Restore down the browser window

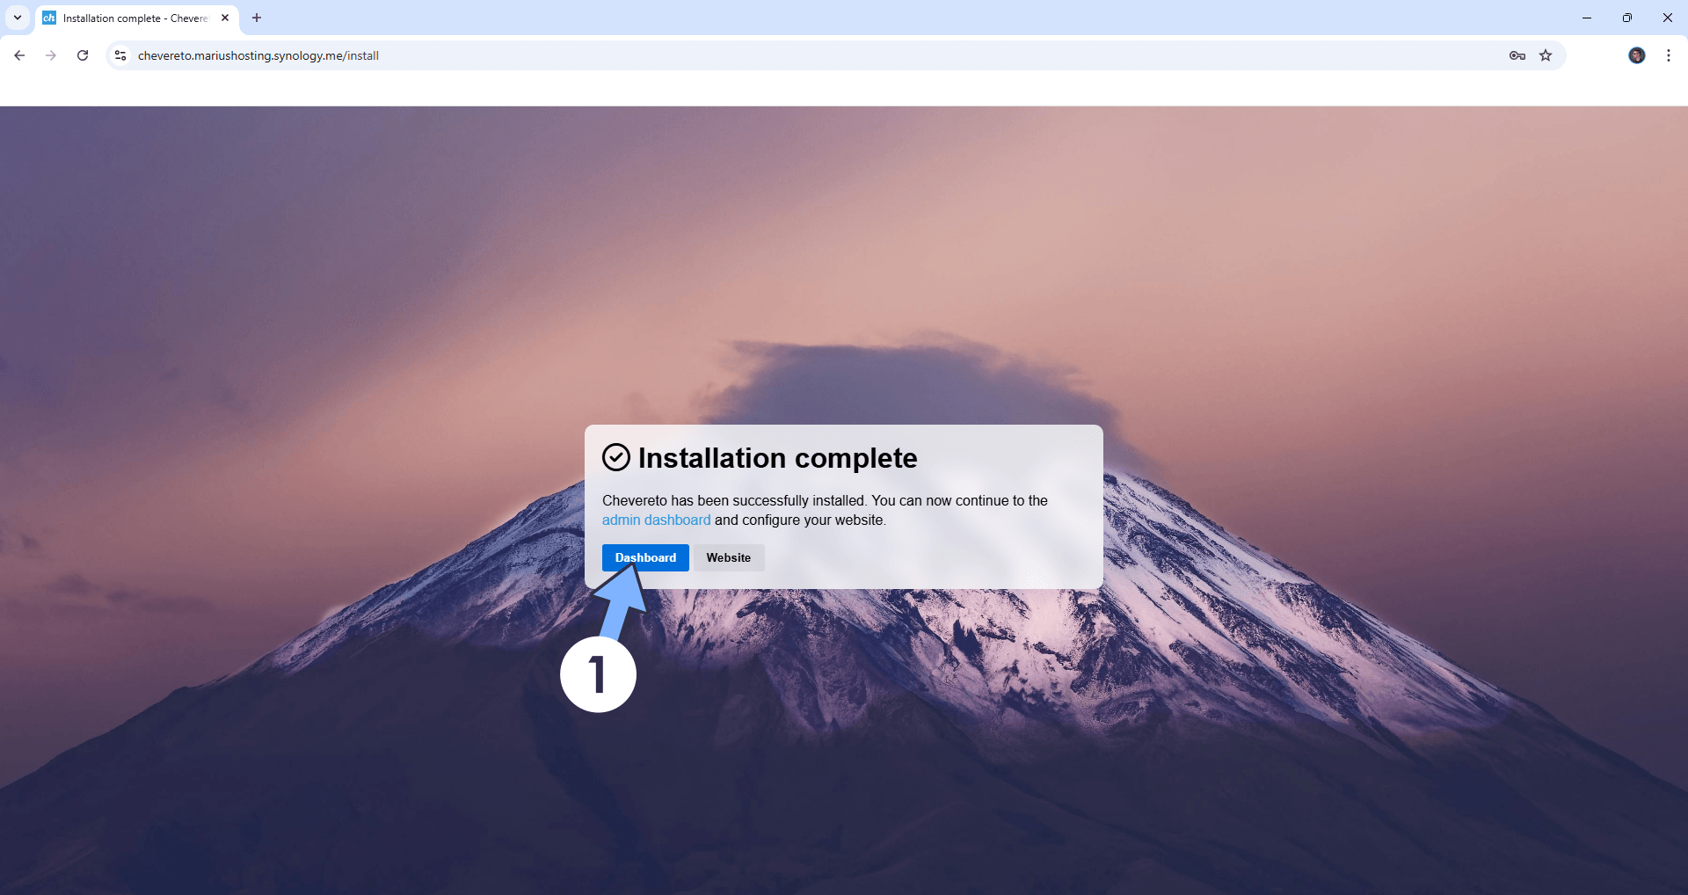coord(1627,18)
